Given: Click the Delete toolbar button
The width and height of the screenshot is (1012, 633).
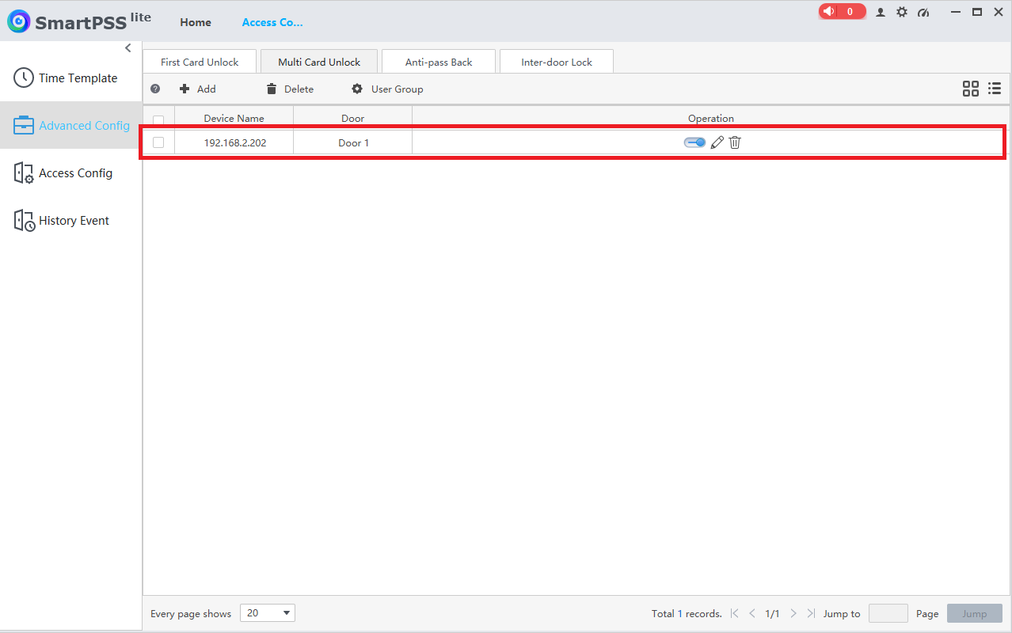Looking at the screenshot, I should [x=290, y=89].
